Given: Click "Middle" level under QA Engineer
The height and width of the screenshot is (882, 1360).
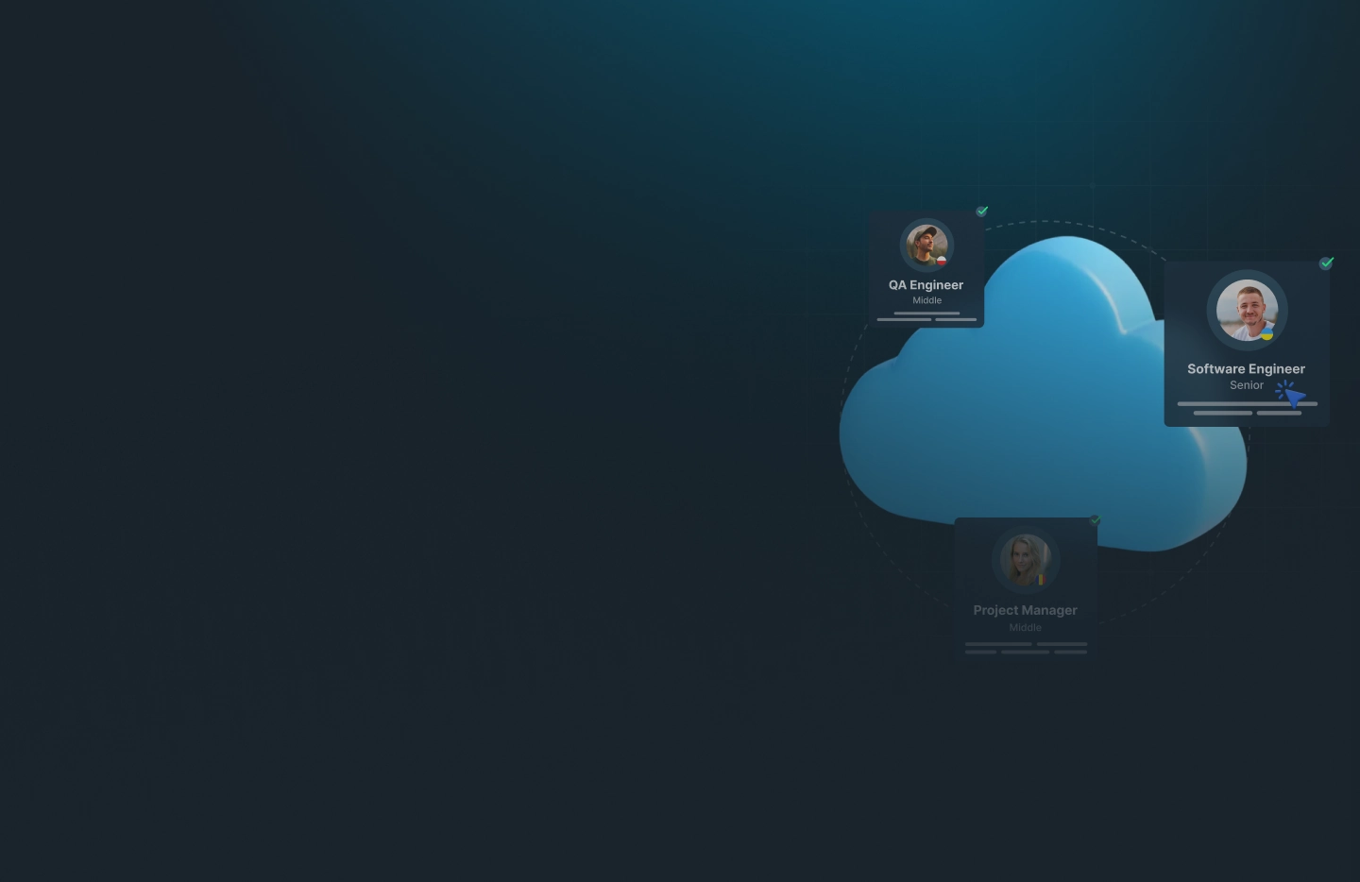Looking at the screenshot, I should pyautogui.click(x=926, y=300).
